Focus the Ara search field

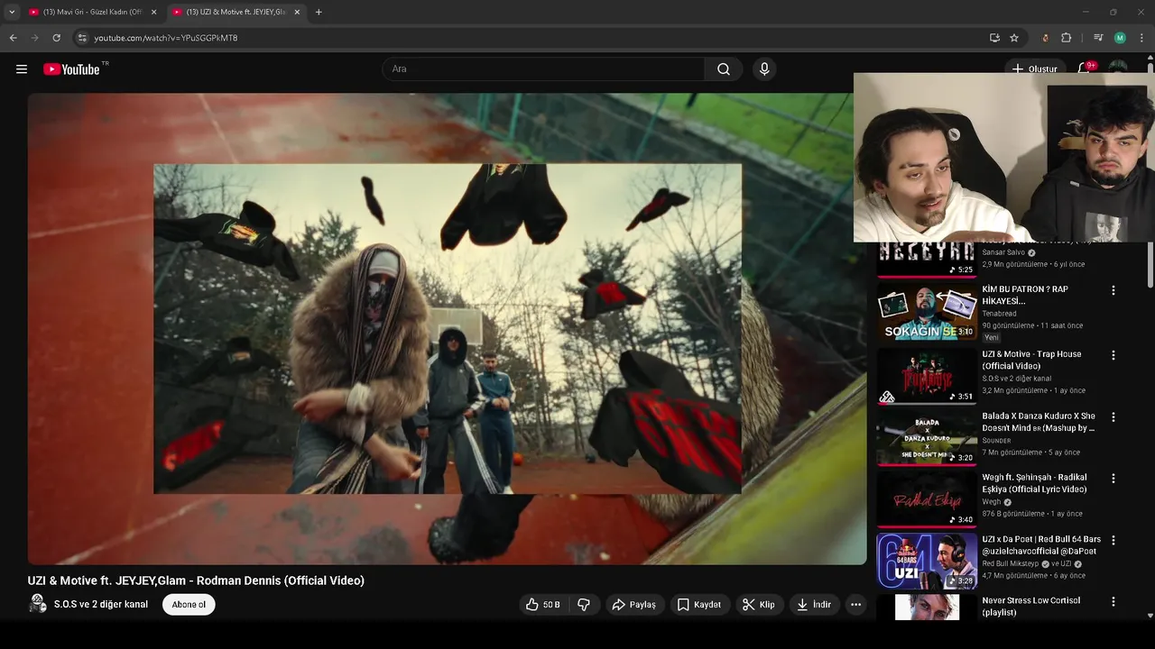coord(543,69)
